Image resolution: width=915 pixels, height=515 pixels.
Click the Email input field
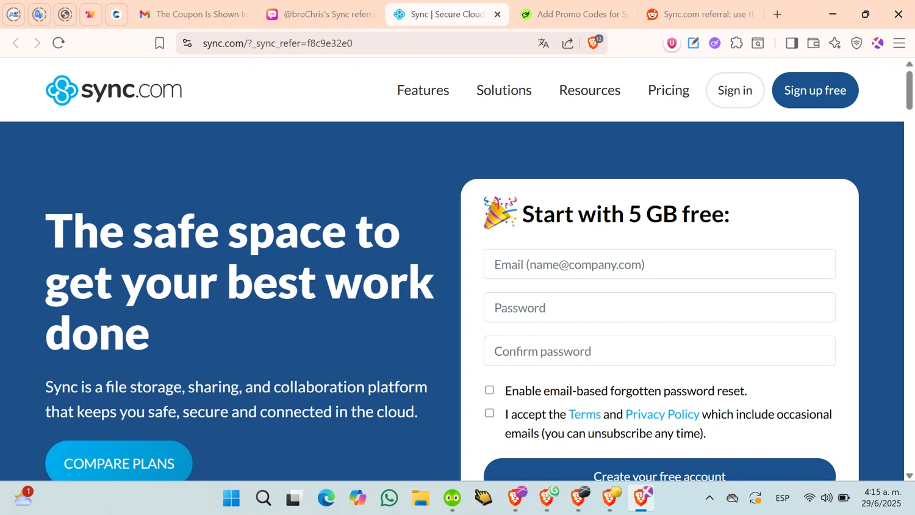tap(659, 264)
